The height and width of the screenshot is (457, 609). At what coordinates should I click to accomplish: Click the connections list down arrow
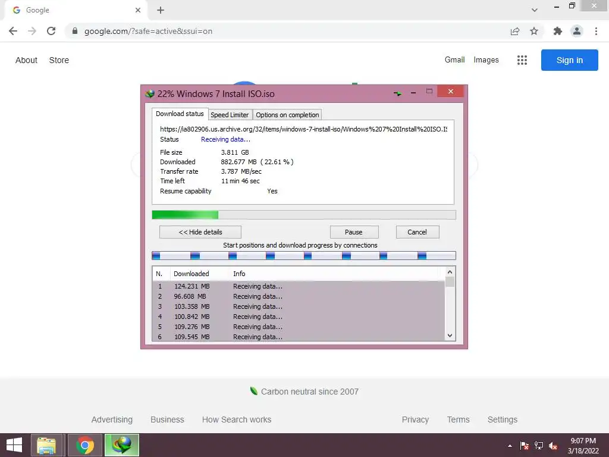(450, 336)
